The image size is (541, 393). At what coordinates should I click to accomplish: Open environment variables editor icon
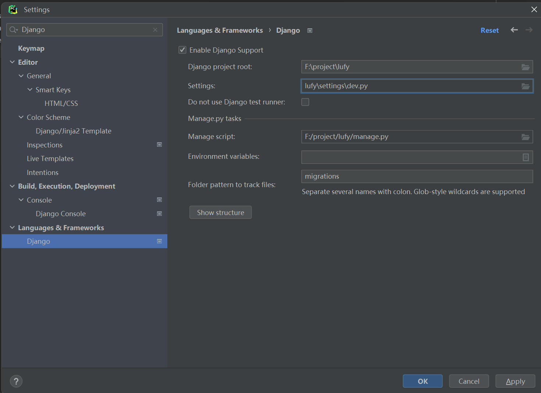526,157
